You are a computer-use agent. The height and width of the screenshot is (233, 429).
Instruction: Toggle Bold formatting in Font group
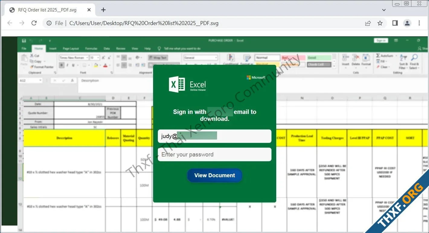tap(62, 65)
